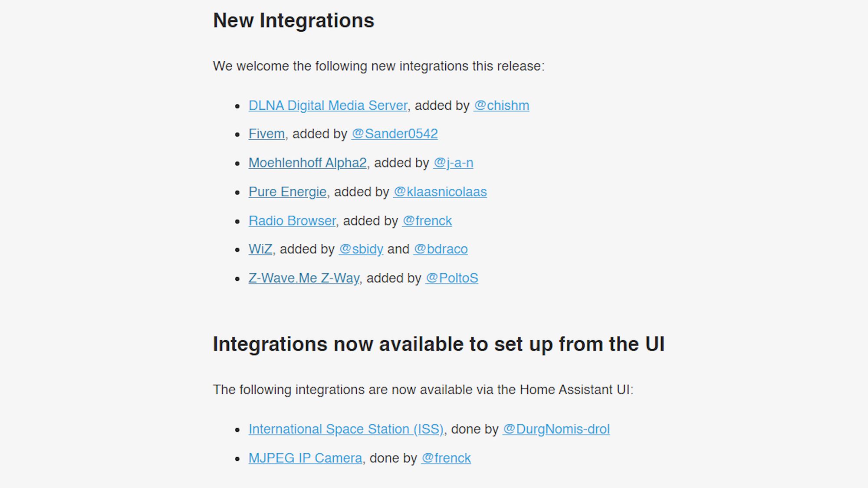Viewport: 868px width, 488px height.
Task: Open Moehlenhoff Alpha2 integration page
Action: point(308,163)
